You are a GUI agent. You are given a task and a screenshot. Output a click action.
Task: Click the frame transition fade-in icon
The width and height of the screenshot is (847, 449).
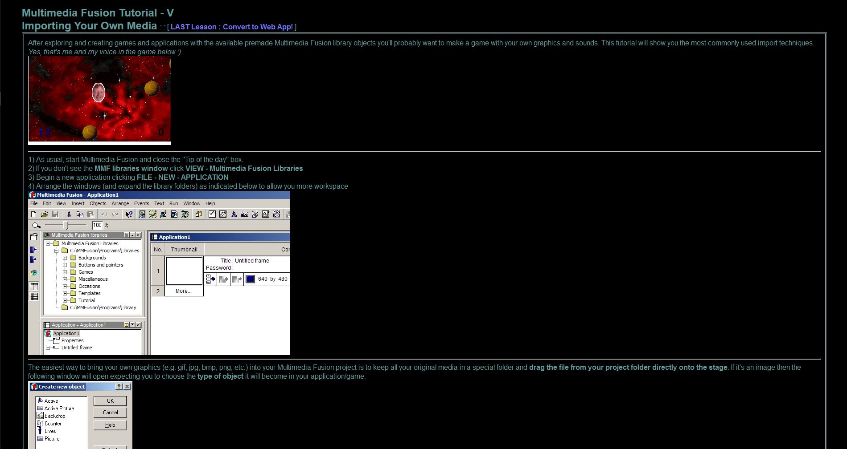click(x=223, y=279)
